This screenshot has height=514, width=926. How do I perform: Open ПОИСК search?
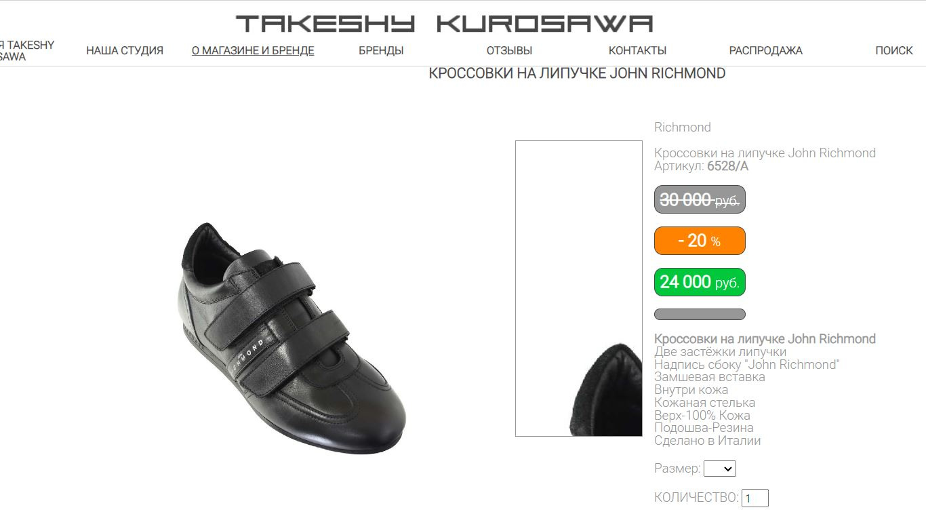tap(894, 51)
